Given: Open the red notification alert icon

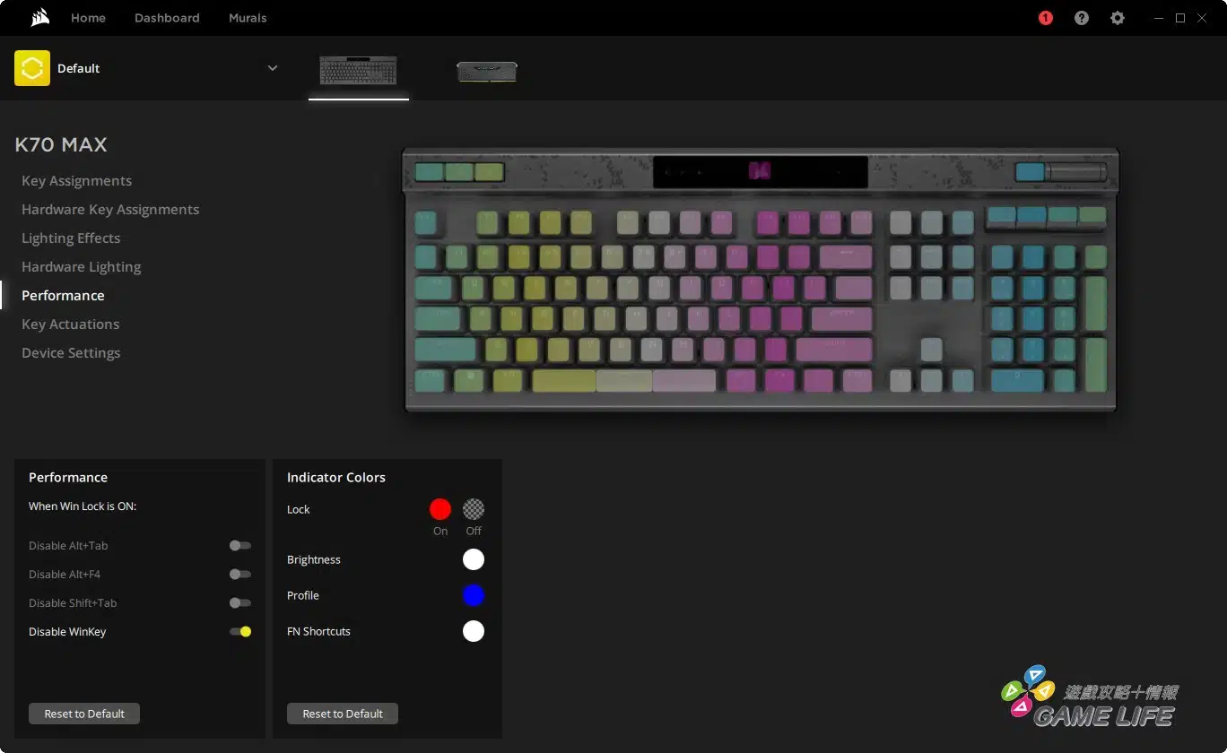Looking at the screenshot, I should (x=1046, y=18).
